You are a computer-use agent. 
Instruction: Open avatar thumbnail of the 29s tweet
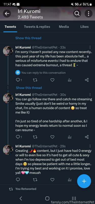pos(8,150)
